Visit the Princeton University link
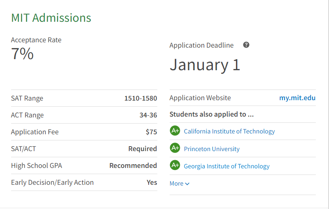The width and height of the screenshot is (329, 209). coord(212,149)
